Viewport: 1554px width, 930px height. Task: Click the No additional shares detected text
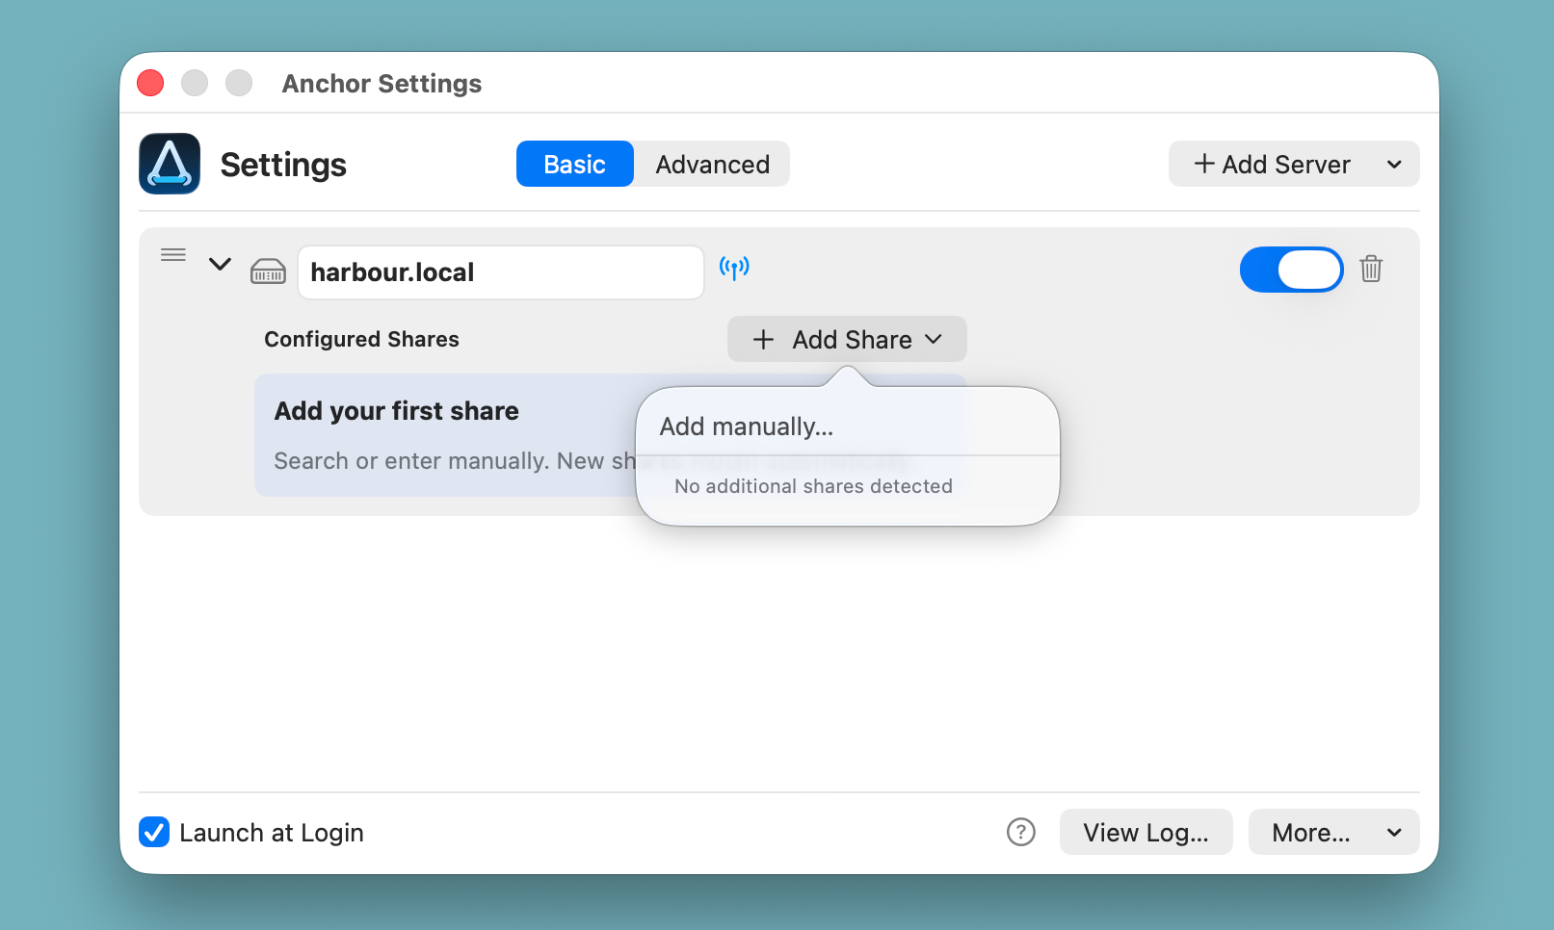coord(814,486)
